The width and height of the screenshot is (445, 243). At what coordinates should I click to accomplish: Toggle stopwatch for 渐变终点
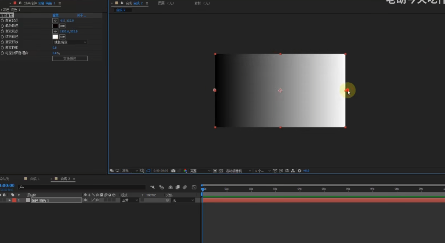(2, 31)
